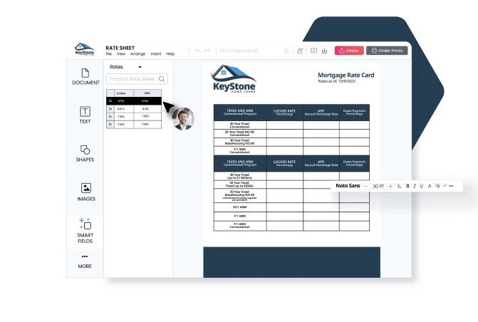Open the Arrange menu
Image resolution: width=478 pixels, height=322 pixels.
coord(137,54)
